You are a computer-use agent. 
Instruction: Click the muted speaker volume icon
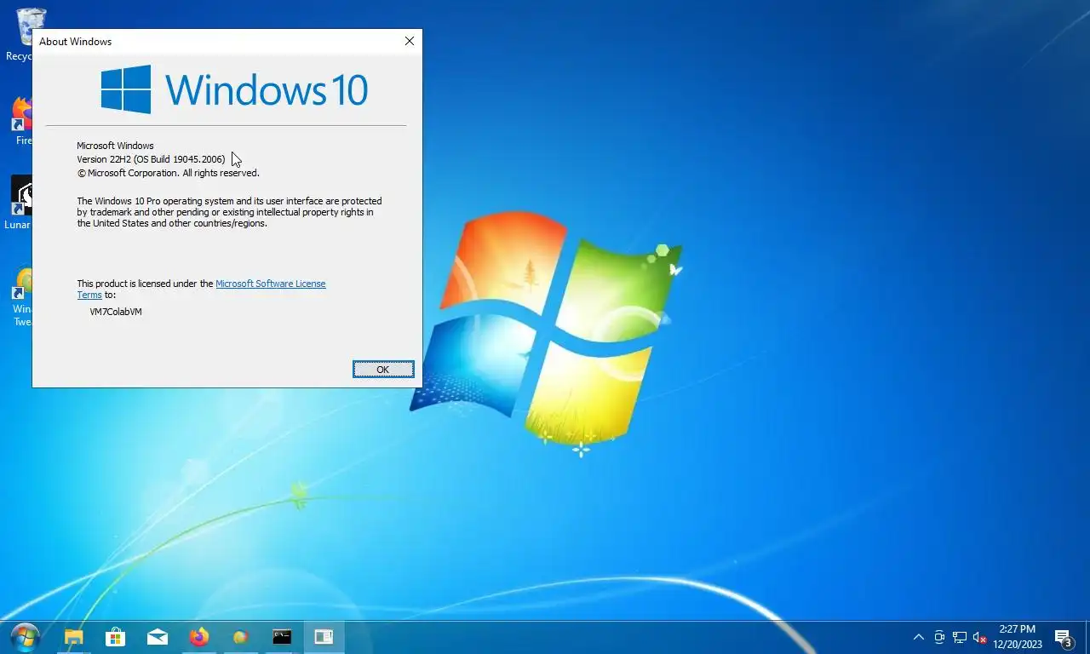pos(980,637)
